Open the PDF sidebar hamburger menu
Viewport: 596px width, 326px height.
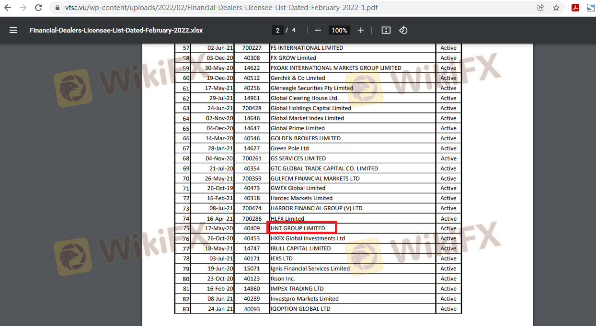coord(13,30)
